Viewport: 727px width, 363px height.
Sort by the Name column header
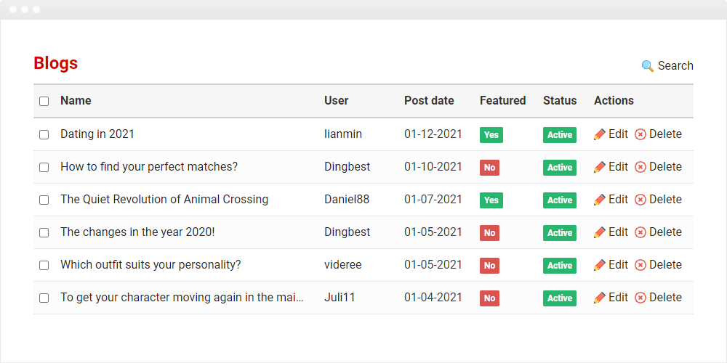point(76,100)
